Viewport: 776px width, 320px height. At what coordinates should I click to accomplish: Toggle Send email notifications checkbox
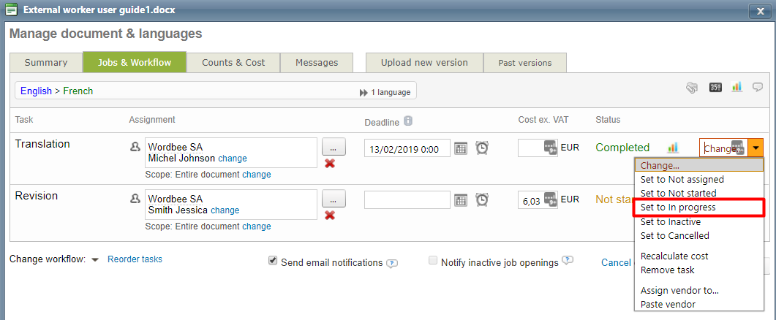point(273,260)
